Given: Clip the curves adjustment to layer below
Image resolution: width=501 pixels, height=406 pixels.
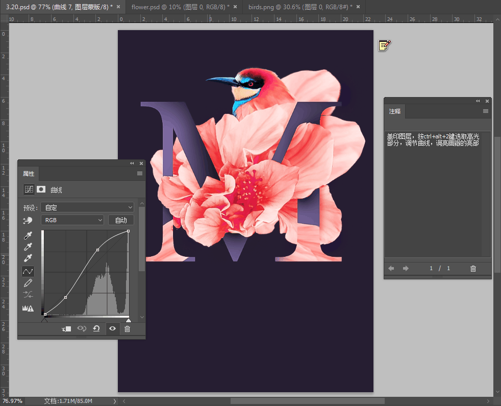Looking at the screenshot, I should point(66,328).
